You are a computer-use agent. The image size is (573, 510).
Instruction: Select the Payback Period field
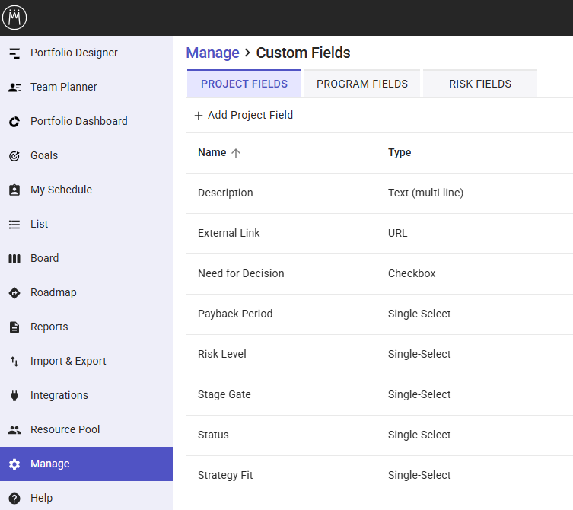379,314
